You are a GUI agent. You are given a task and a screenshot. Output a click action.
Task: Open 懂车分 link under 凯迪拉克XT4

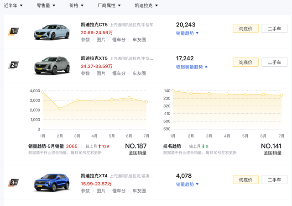(119, 191)
